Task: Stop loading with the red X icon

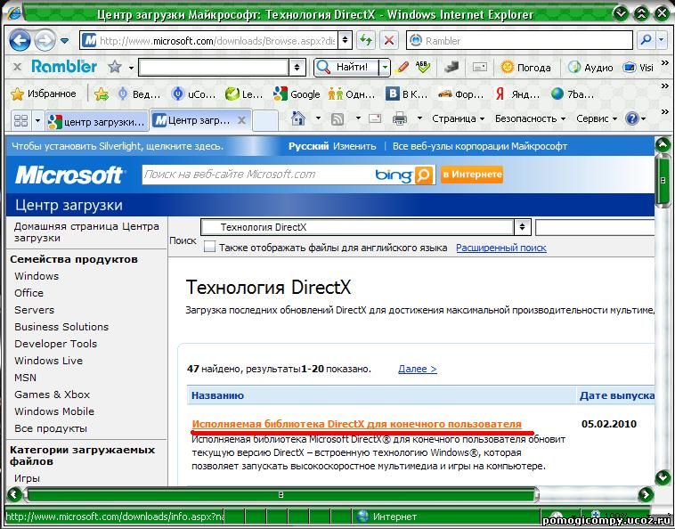Action: pyautogui.click(x=389, y=41)
